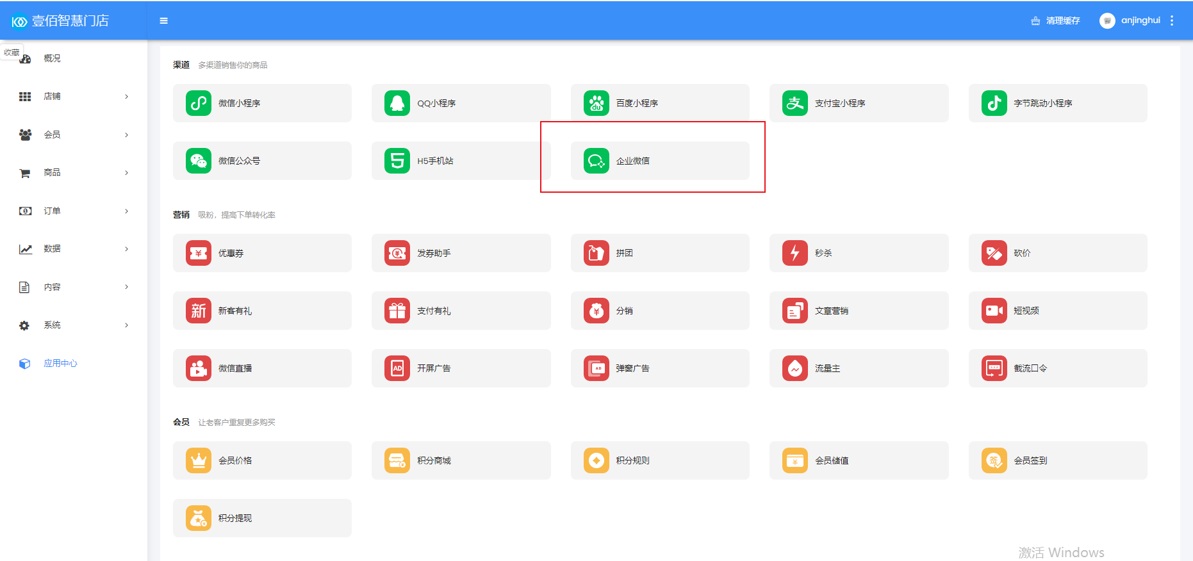
Task: Open the WeChat mini program (微信小程序) icon
Action: point(199,103)
